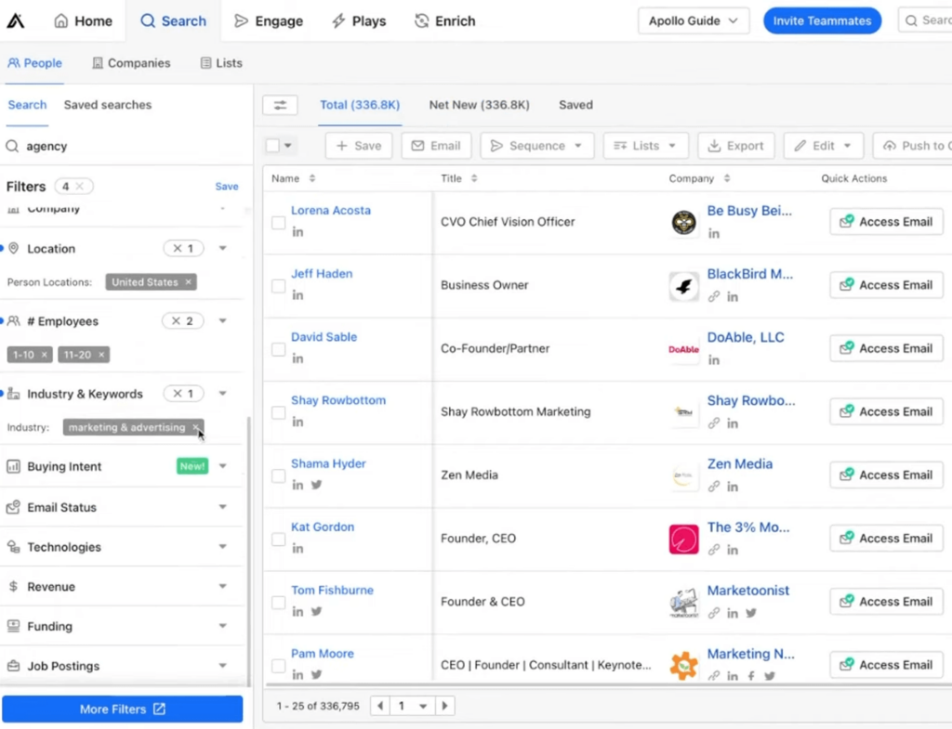Expand the Buying Intent filter

tap(222, 466)
